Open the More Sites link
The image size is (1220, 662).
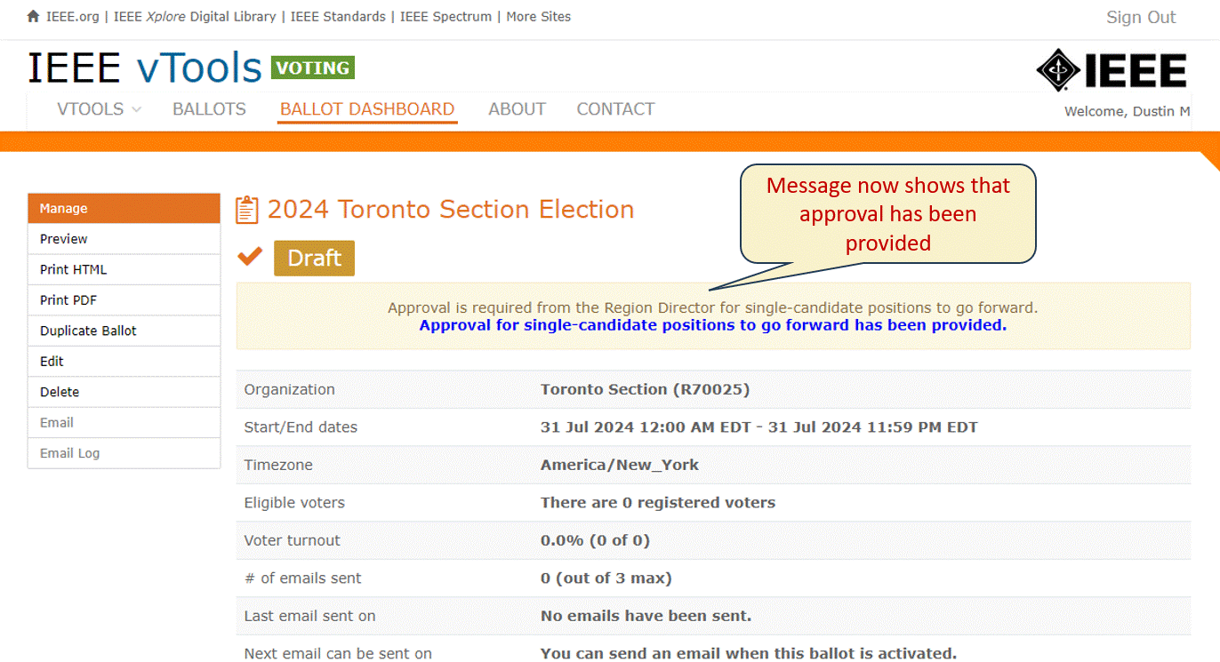point(539,17)
